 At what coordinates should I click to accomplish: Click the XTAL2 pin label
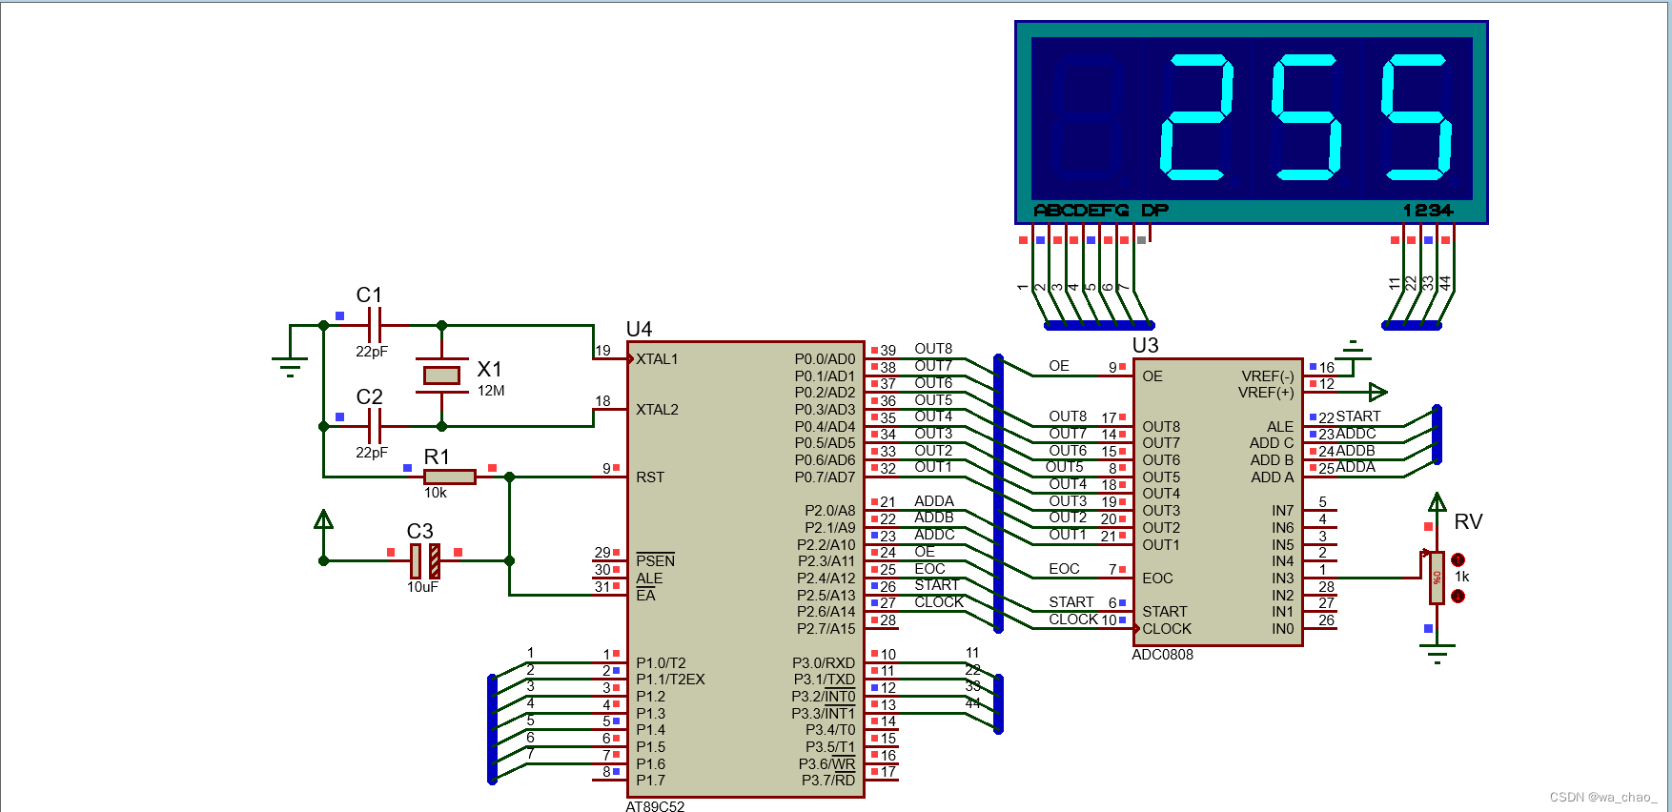click(x=657, y=410)
